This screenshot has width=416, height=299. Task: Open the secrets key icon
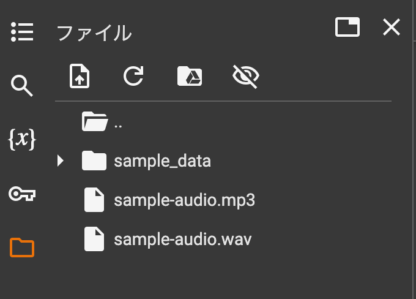click(22, 194)
